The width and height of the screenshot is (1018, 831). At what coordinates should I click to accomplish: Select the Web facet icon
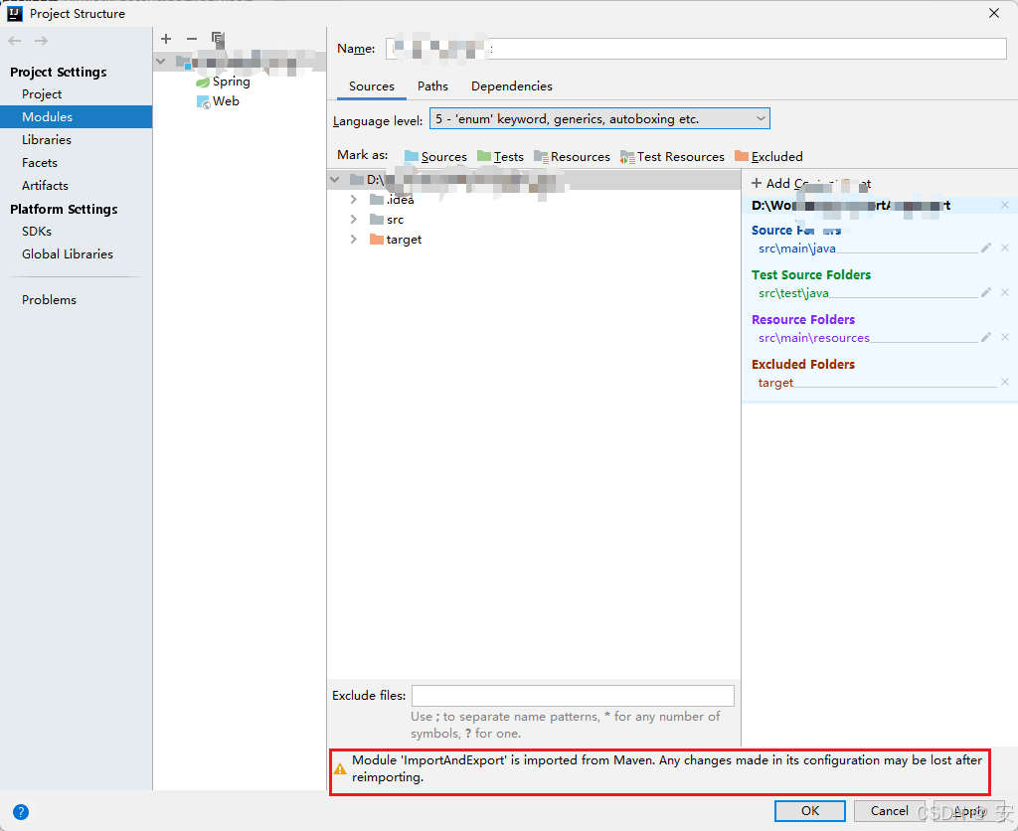coord(202,100)
